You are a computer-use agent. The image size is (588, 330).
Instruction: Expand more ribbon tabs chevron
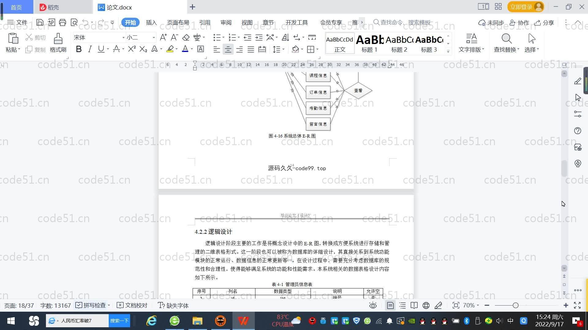pyautogui.click(x=362, y=22)
